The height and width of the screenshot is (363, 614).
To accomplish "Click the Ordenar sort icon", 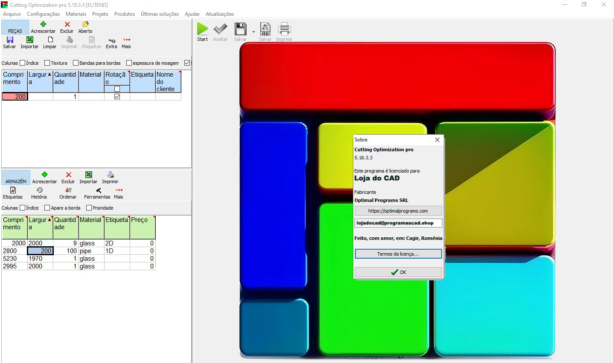I will (x=68, y=190).
